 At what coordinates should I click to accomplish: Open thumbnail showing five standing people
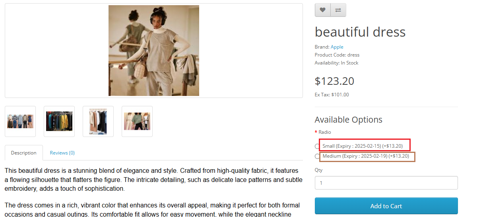(20, 121)
